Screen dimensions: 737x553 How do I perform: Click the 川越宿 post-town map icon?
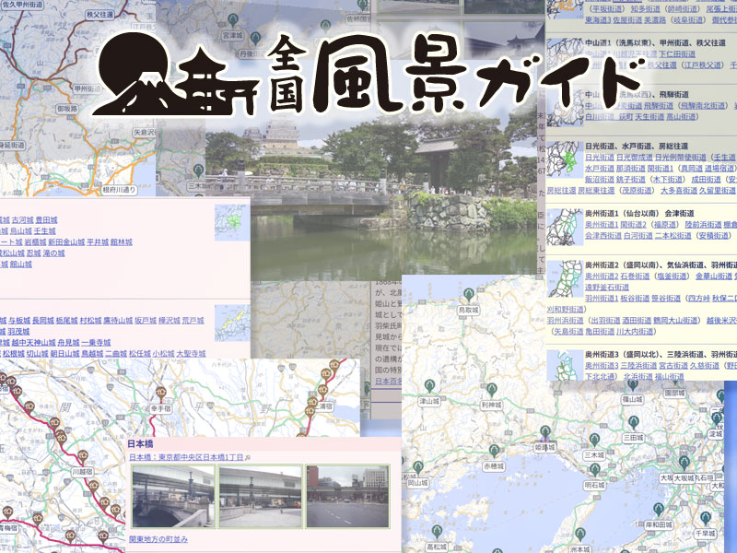[x=81, y=453]
